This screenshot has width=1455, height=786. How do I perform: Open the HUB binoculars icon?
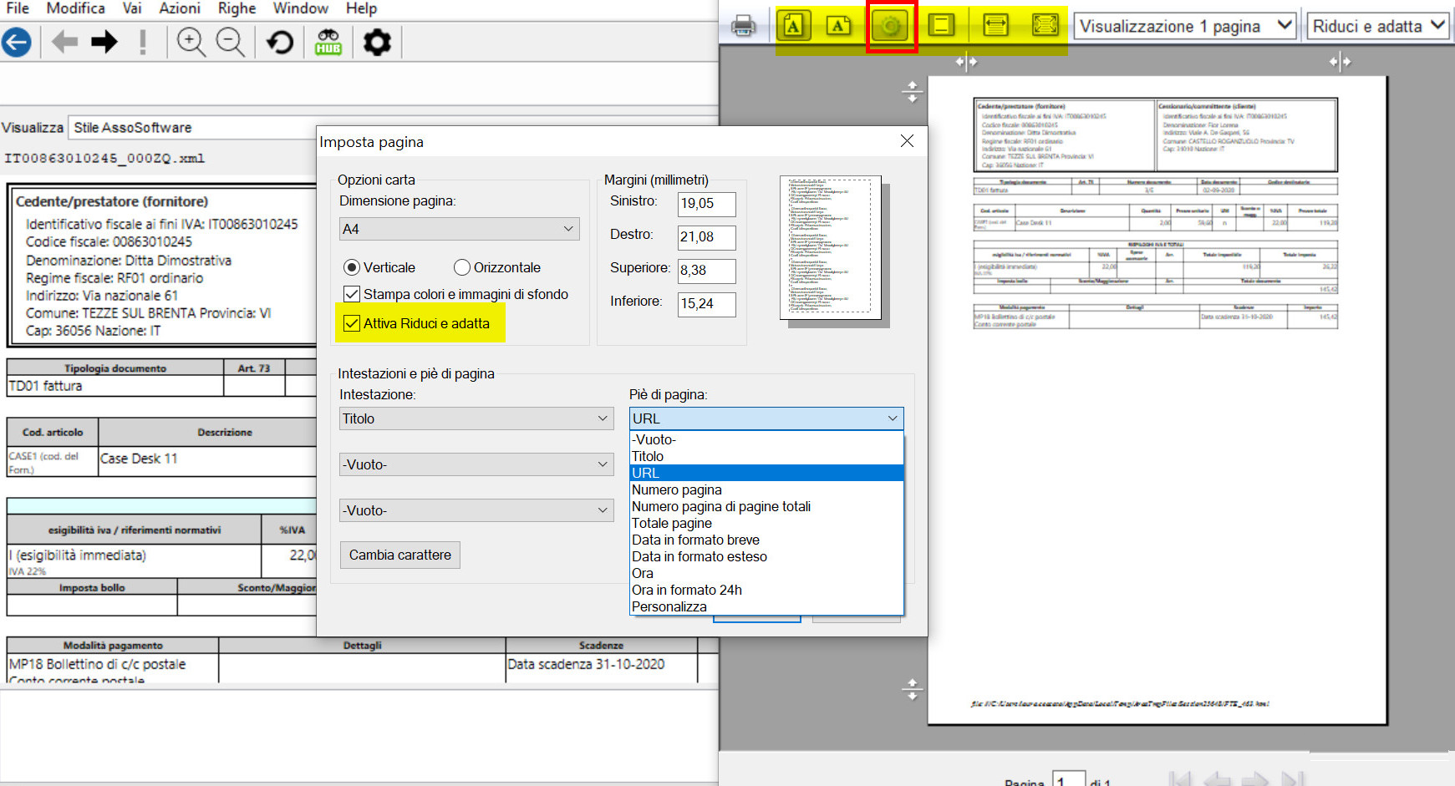coord(328,42)
